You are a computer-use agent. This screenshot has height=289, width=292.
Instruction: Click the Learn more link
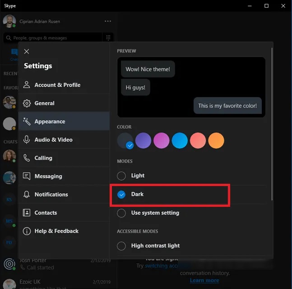pyautogui.click(x=204, y=280)
